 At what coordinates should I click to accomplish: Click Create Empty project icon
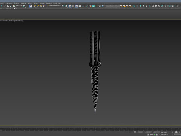[x=124, y=6]
